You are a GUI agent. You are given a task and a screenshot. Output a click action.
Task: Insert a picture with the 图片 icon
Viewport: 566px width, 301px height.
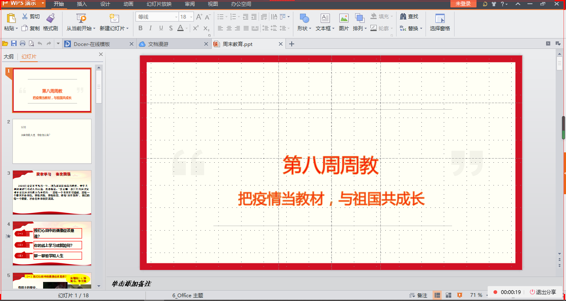343,19
